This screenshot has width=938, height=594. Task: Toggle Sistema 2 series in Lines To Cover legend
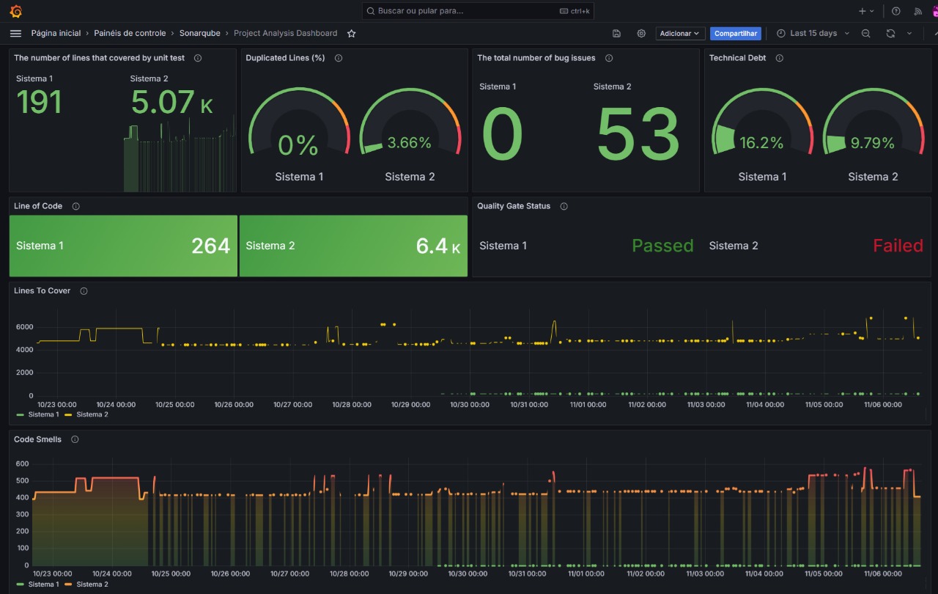click(92, 414)
